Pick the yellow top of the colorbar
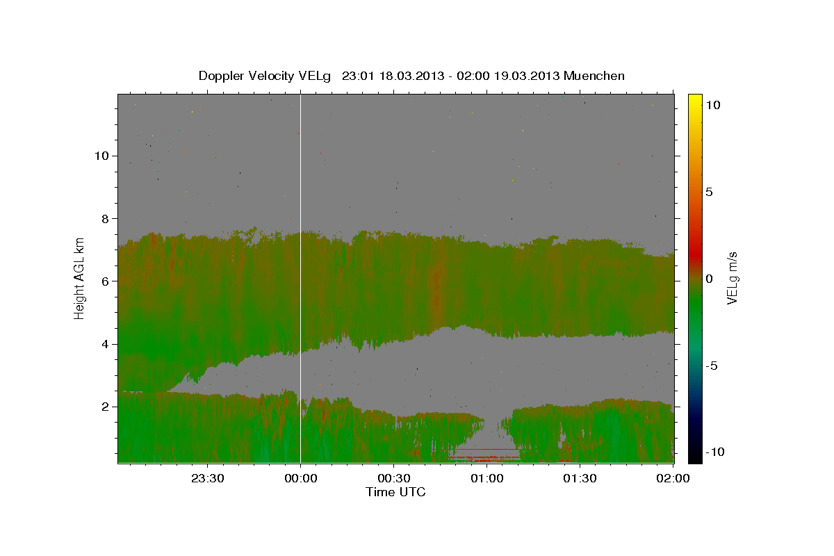Image resolution: width=834 pixels, height=556 pixels. click(x=695, y=101)
